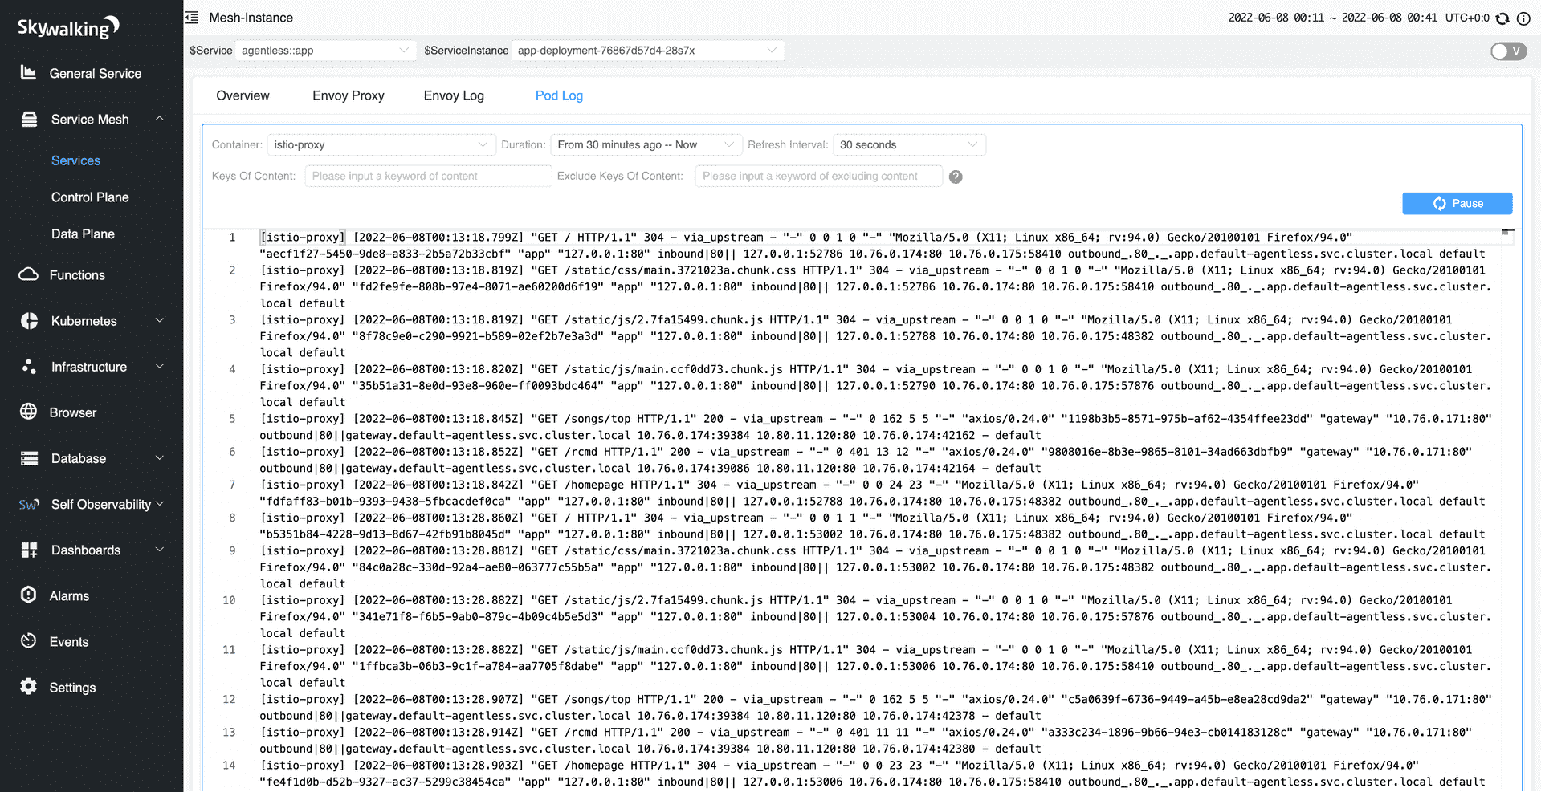Click help icon beside Exclude Keys field
Image resolution: width=1541 pixels, height=792 pixels.
pyautogui.click(x=956, y=177)
